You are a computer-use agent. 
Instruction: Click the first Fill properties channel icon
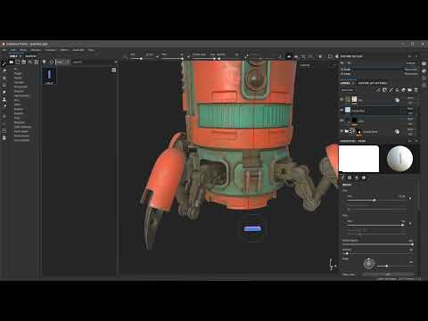click(342, 177)
